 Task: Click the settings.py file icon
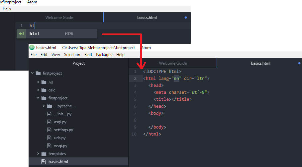coord(49,130)
